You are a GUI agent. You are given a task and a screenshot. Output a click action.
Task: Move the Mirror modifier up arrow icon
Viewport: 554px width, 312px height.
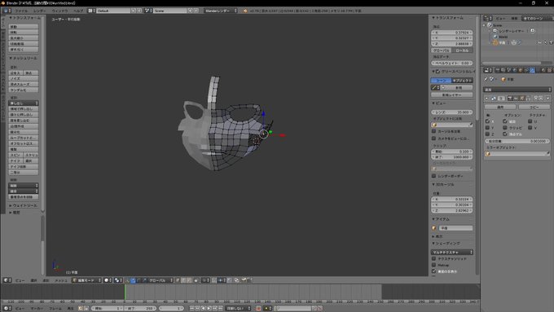coord(536,99)
